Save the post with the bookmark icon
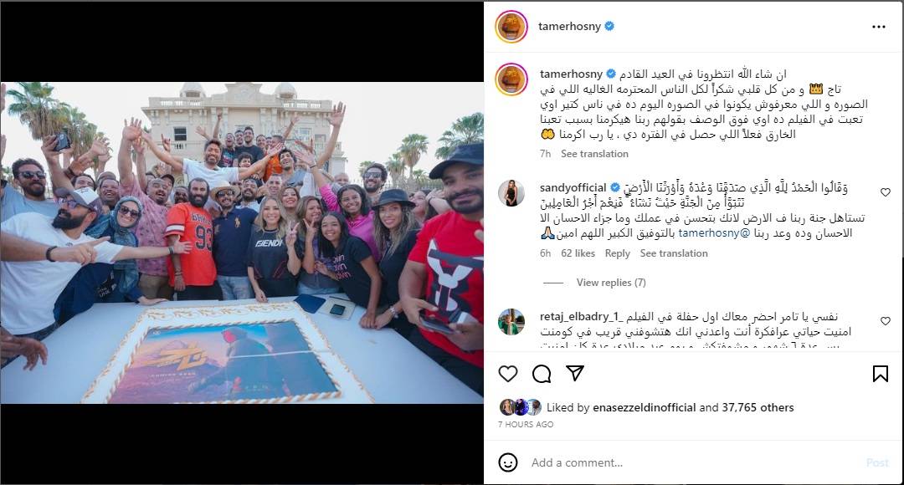Image resolution: width=904 pixels, height=485 pixels. (x=880, y=374)
